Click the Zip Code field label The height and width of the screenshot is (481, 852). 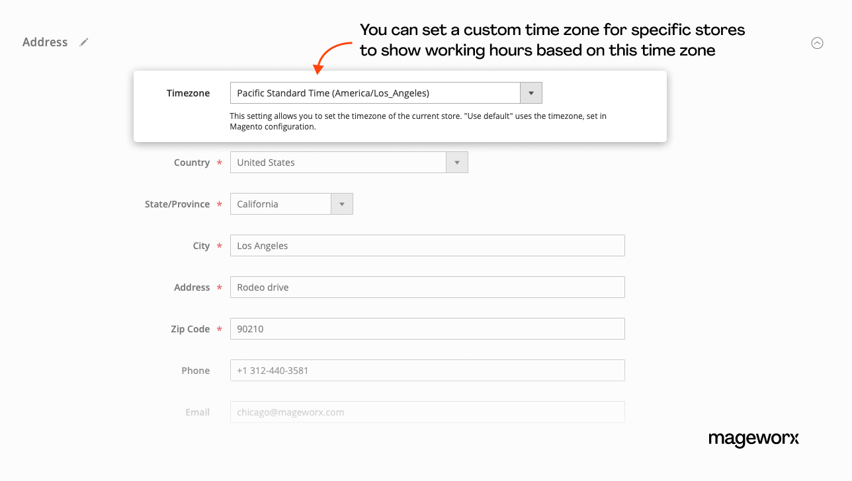click(x=190, y=329)
